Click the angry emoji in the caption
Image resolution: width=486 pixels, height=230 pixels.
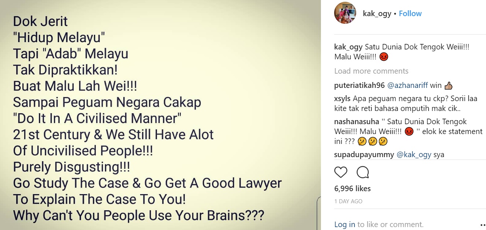click(x=384, y=57)
